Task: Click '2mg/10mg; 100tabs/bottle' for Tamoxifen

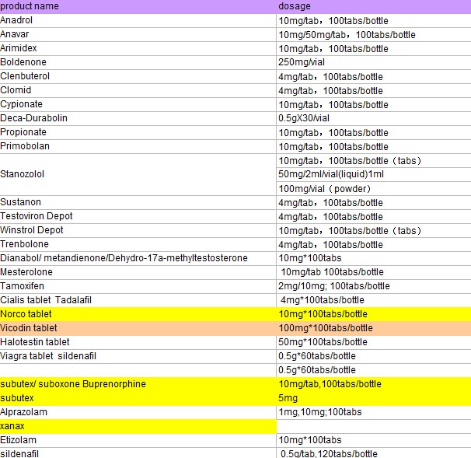Action: coord(374,286)
